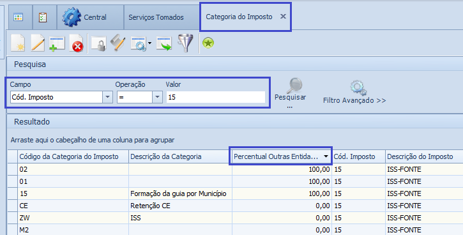
Task: Open the dropdown arrow beside table gear icon
Action: tap(149, 43)
